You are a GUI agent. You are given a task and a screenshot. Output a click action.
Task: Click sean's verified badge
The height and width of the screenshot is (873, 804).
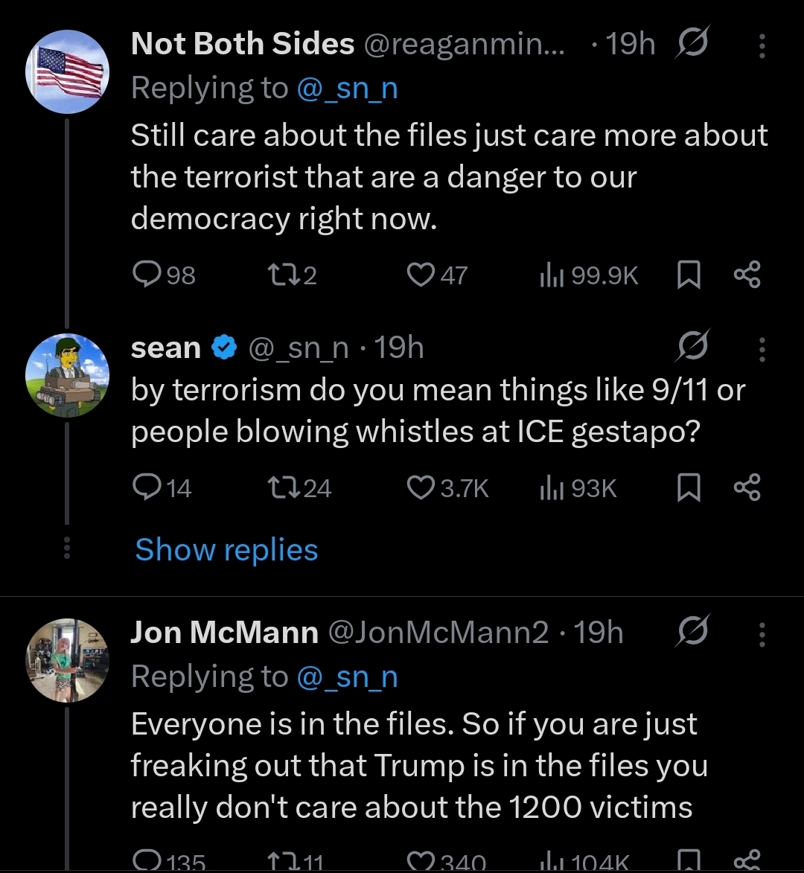coord(223,348)
